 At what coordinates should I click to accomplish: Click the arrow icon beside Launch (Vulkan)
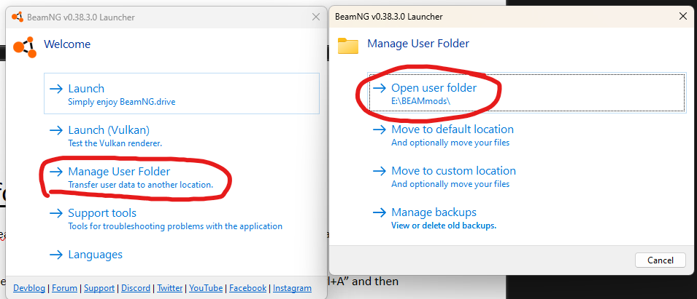click(x=56, y=130)
